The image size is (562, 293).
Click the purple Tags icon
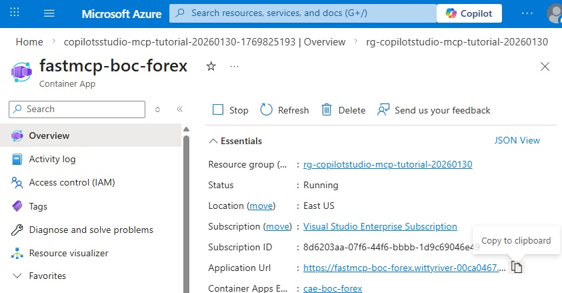click(17, 206)
